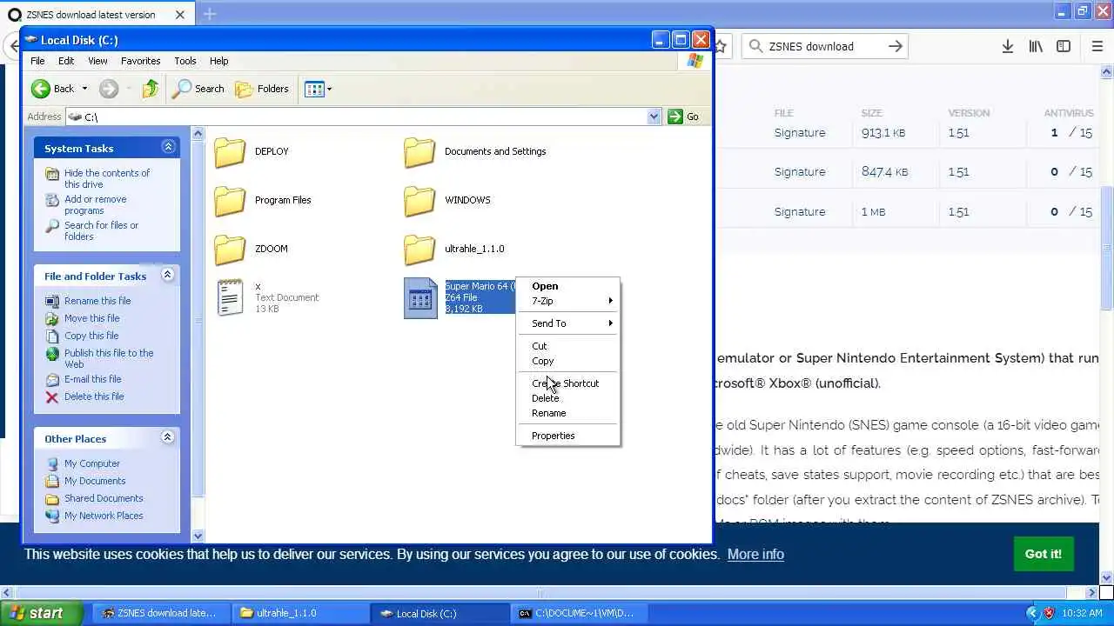This screenshot has height=626, width=1114.
Task: Click Move this file task
Action: pyautogui.click(x=91, y=318)
